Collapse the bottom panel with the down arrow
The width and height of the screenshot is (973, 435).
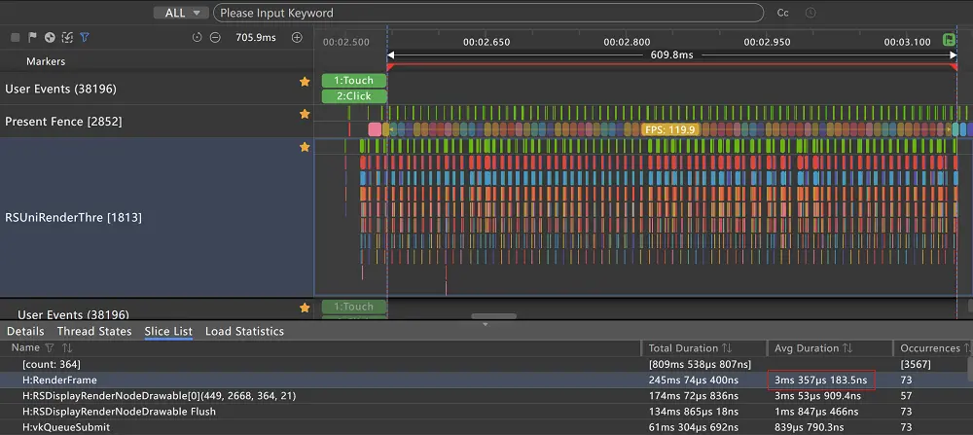[486, 324]
